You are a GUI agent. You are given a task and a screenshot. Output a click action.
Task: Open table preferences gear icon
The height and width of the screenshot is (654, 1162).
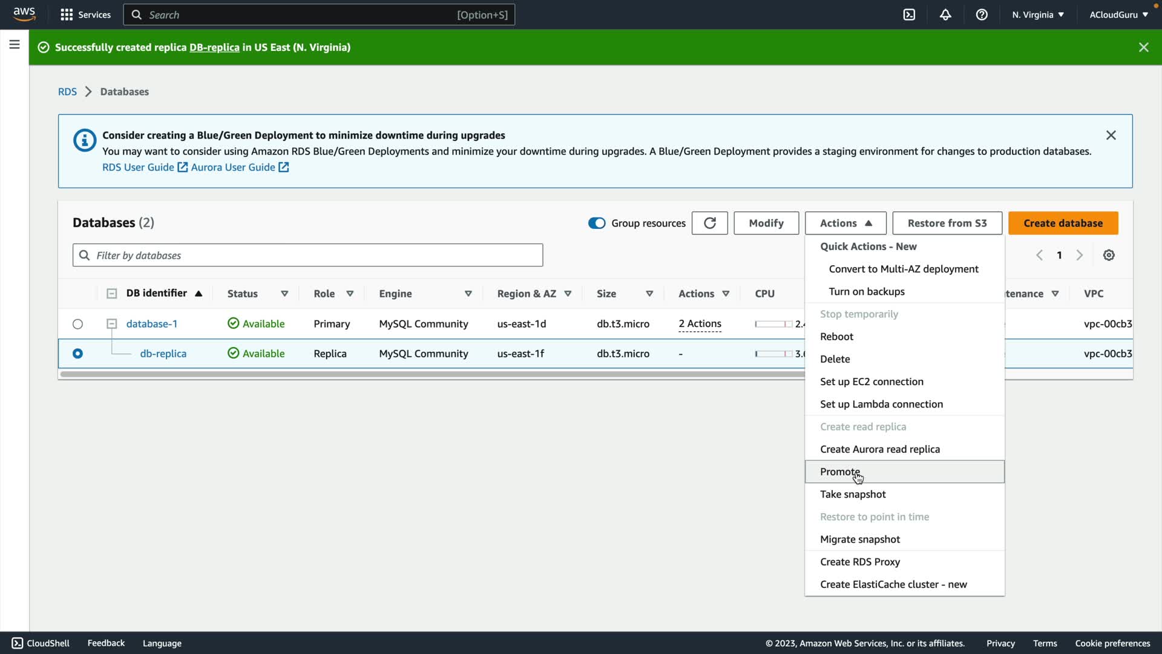(x=1109, y=255)
